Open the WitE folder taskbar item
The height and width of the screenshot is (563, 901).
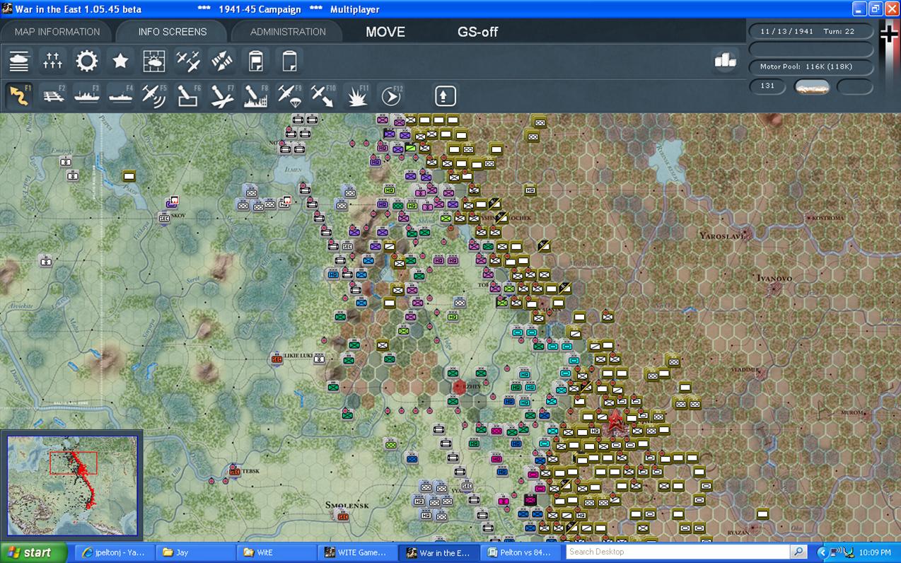coord(277,552)
